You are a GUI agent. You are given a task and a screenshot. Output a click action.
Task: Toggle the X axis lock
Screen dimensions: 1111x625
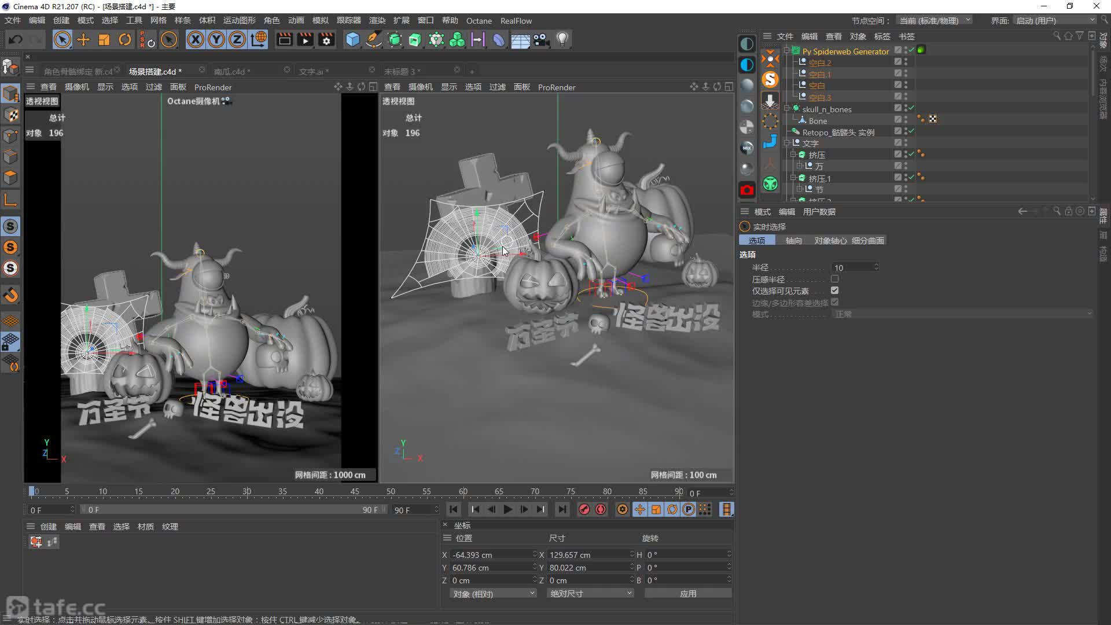[196, 39]
